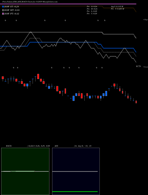Image resolution: width=148 pixels, height=195 pixels.
Task: Click the ADX values '(14 day) 0, +15, -15'
Action: (83, 146)
